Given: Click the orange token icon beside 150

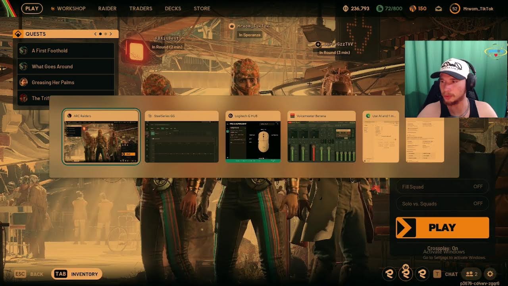Looking at the screenshot, I should 413,8.
